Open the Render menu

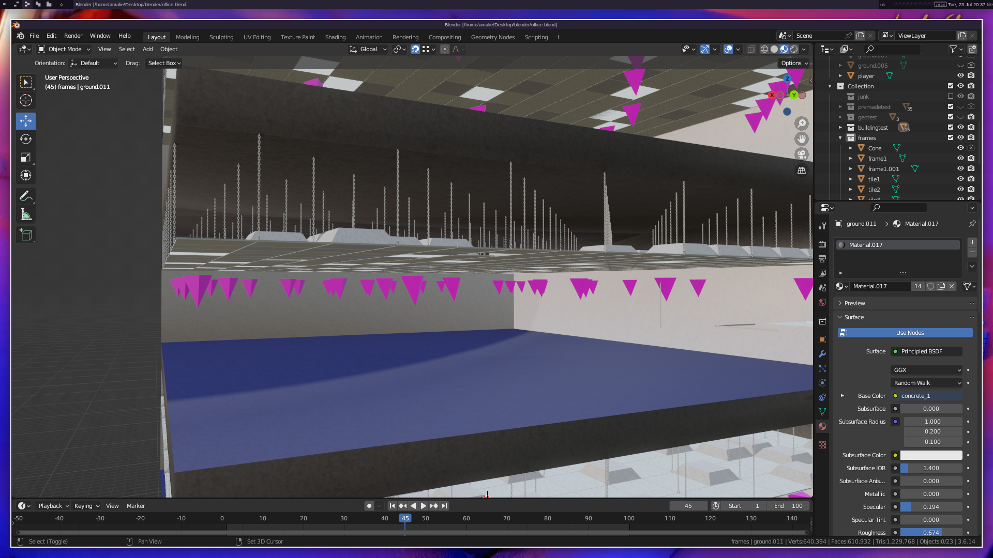click(73, 36)
